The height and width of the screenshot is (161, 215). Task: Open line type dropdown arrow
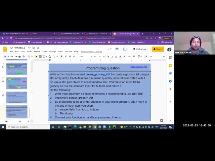click(x=57, y=57)
